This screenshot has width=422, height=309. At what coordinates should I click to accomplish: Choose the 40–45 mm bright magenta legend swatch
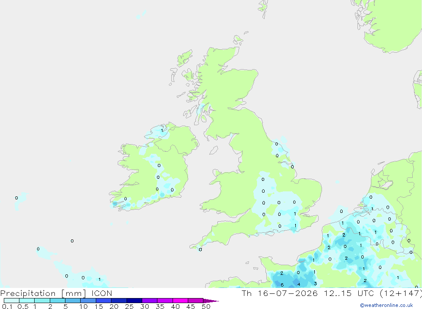tap(180, 301)
